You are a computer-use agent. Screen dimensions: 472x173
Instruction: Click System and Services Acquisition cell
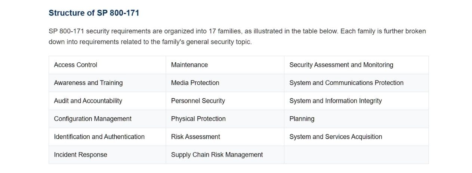356,136
